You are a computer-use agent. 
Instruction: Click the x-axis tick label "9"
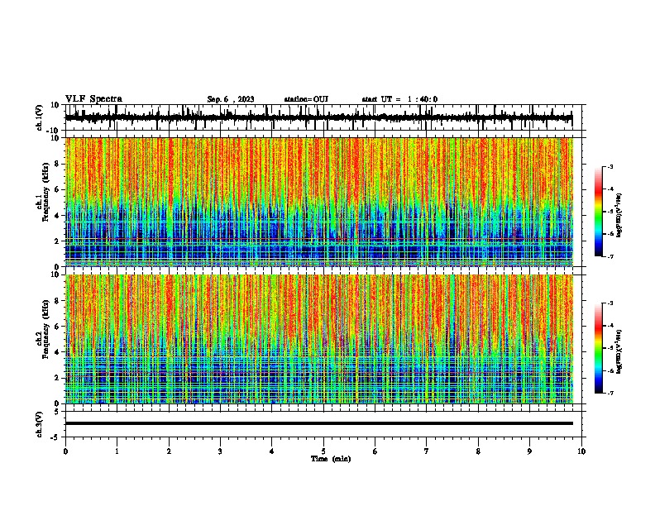click(x=529, y=451)
